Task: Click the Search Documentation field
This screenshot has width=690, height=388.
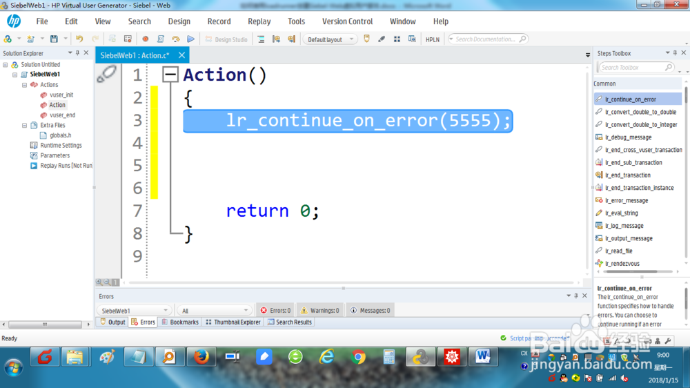Action: pyautogui.click(x=488, y=39)
